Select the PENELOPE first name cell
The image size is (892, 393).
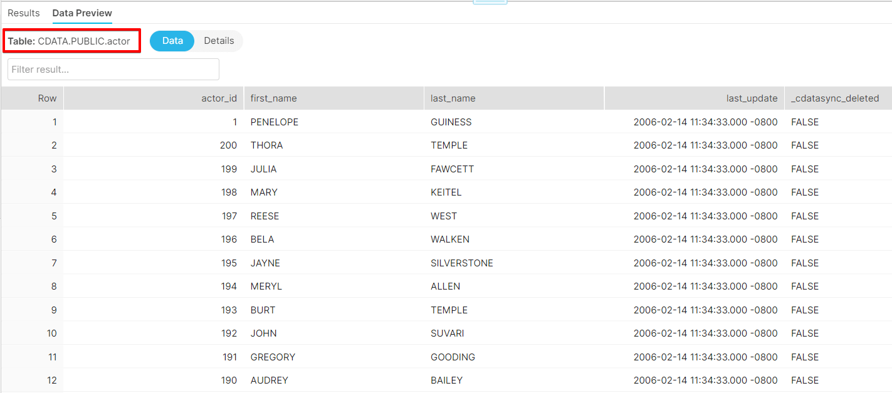coord(274,122)
